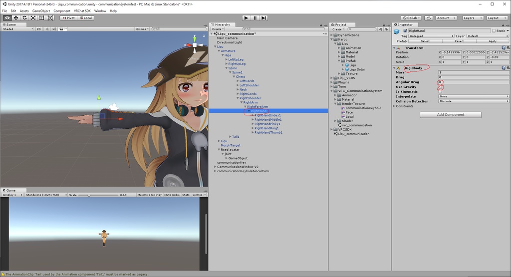Click the Scene view orientation gizmo

coord(195,45)
